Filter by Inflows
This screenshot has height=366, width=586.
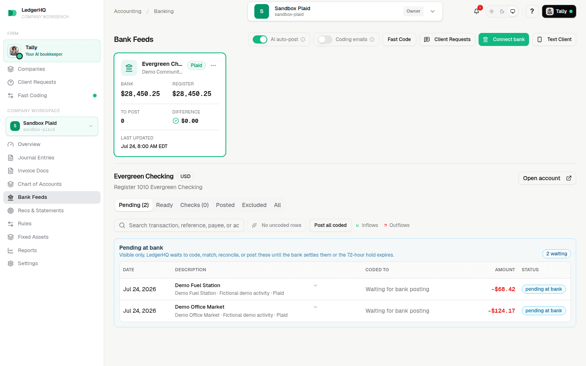(367, 225)
